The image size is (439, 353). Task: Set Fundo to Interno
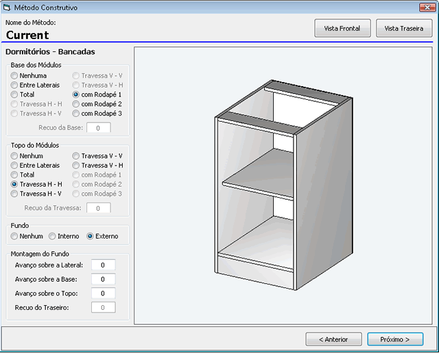pyautogui.click(x=52, y=236)
